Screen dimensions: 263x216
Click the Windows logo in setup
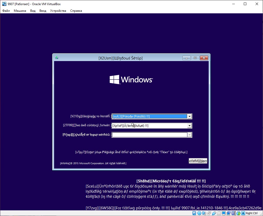click(x=131, y=79)
